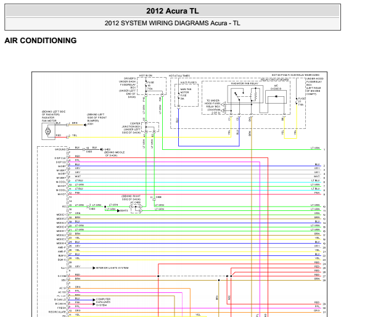Click the 'S COM' pin label
The image size is (370, 317).
62,276
